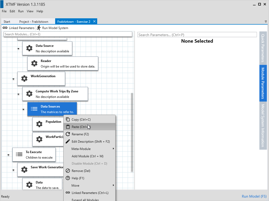This screenshot has height=201, width=269.
Task: Click the Copy icon in context menu
Action: tap(68, 119)
